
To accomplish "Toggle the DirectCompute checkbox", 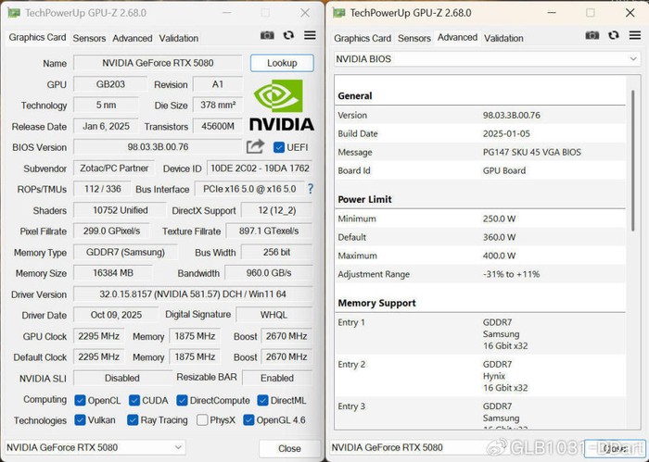I will (x=182, y=400).
